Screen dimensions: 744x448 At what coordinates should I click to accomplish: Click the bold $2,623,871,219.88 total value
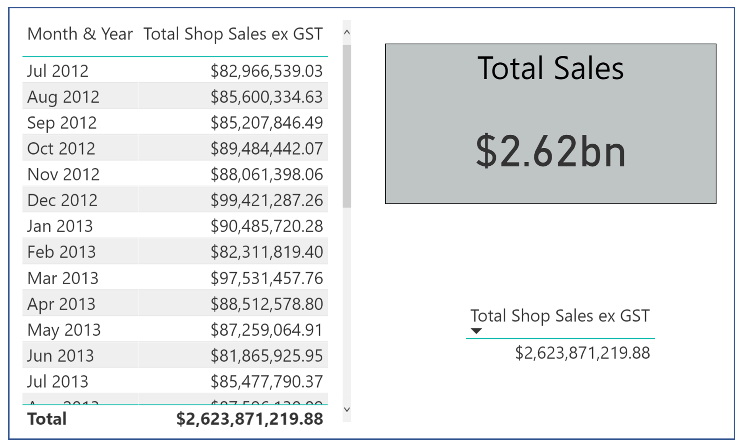point(250,419)
